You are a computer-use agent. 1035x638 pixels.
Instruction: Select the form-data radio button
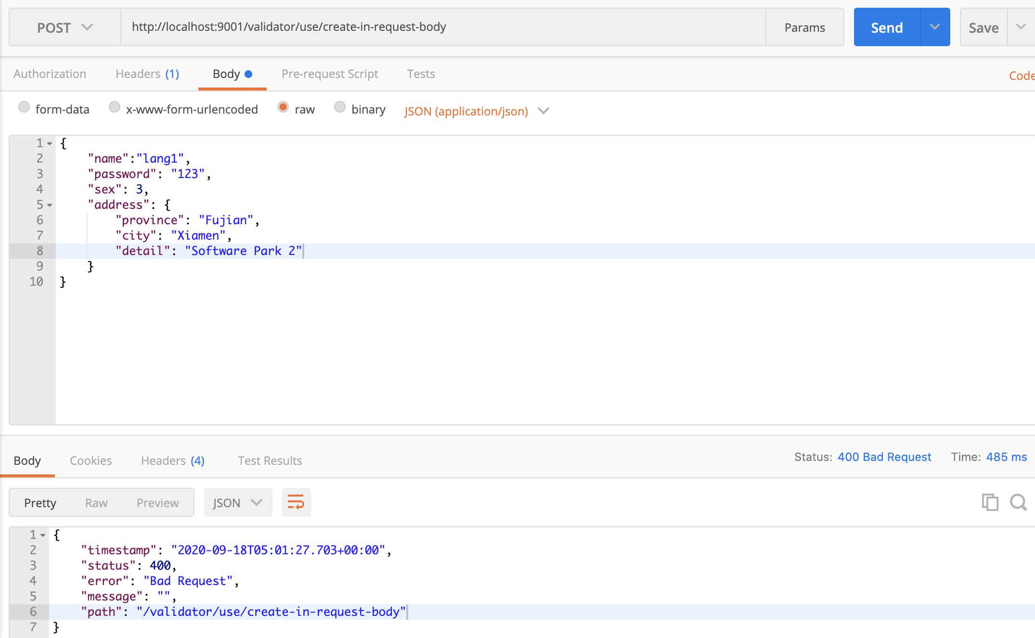24,107
